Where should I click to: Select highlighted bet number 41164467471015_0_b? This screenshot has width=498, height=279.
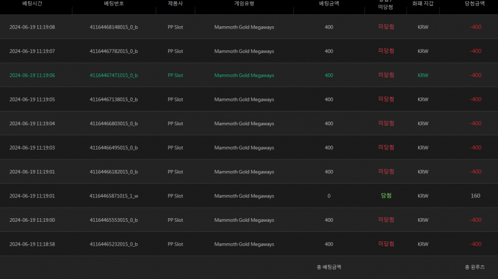point(114,75)
